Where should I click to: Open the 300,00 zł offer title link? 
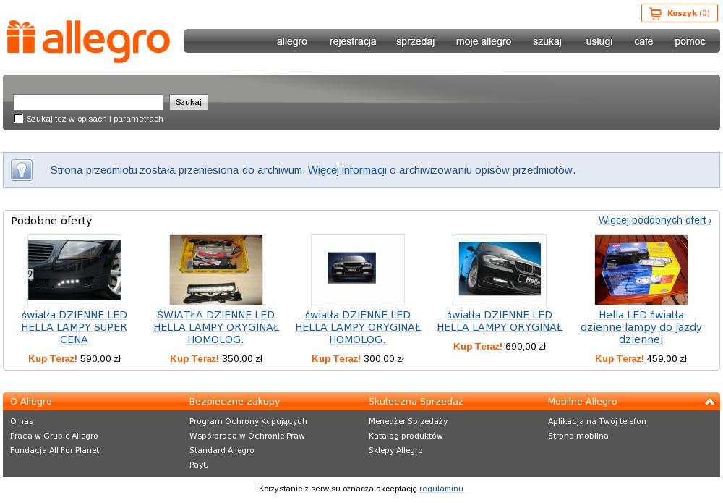coord(358,327)
